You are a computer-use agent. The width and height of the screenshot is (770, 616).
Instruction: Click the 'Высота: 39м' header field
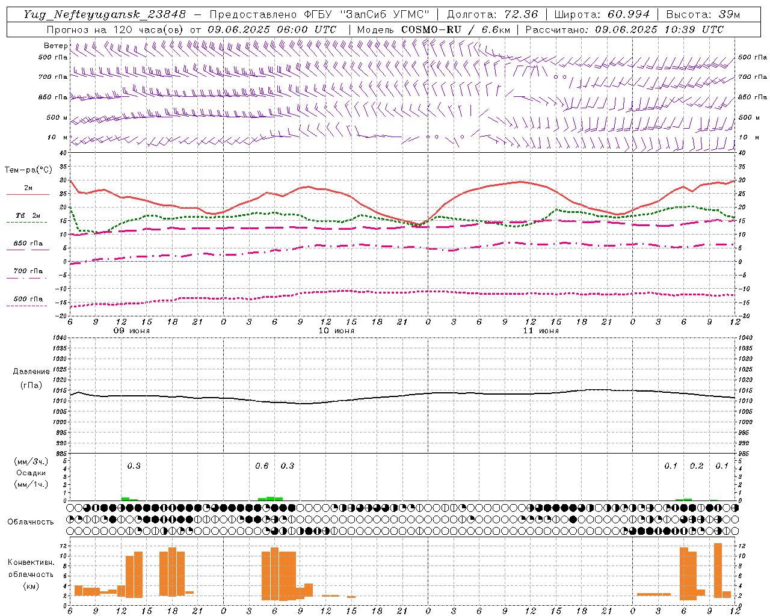pos(703,14)
